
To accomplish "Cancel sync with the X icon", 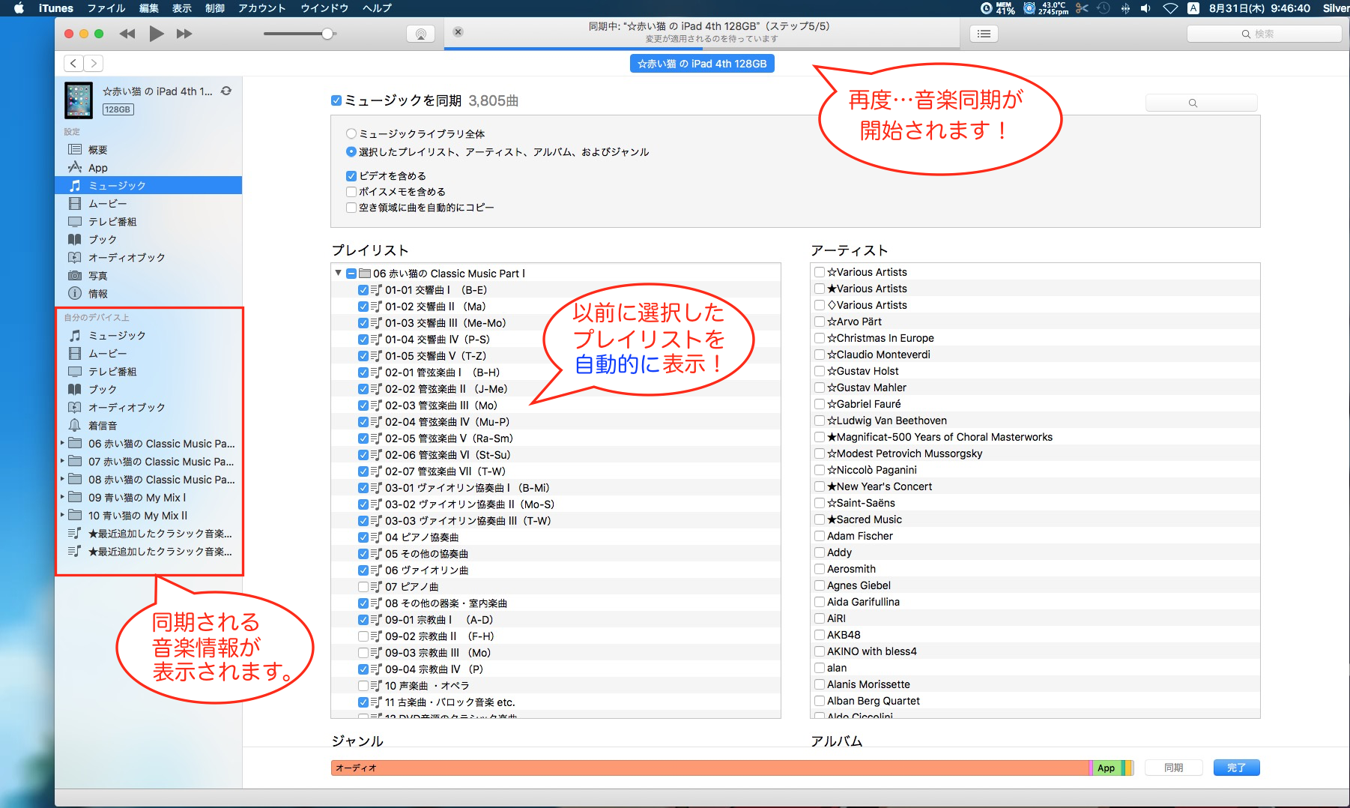I will tap(458, 31).
